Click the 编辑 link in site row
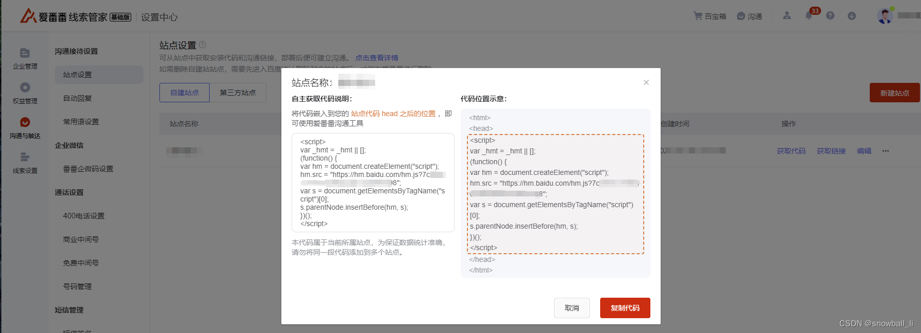921x333 pixels. [864, 151]
